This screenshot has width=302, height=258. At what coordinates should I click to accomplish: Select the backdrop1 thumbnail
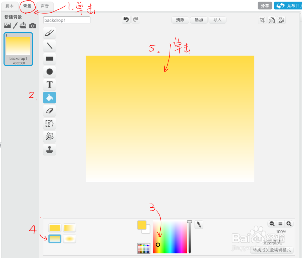click(18, 49)
